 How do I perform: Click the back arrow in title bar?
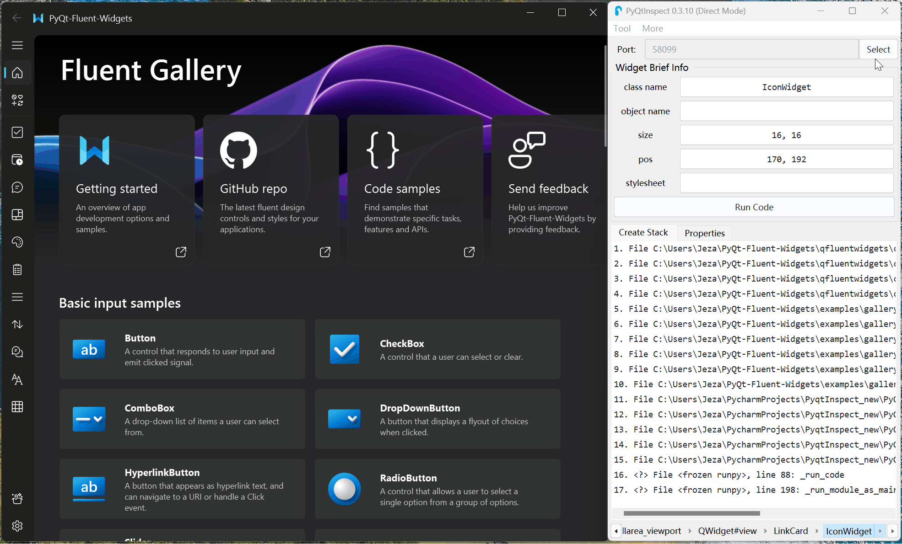[x=17, y=18]
